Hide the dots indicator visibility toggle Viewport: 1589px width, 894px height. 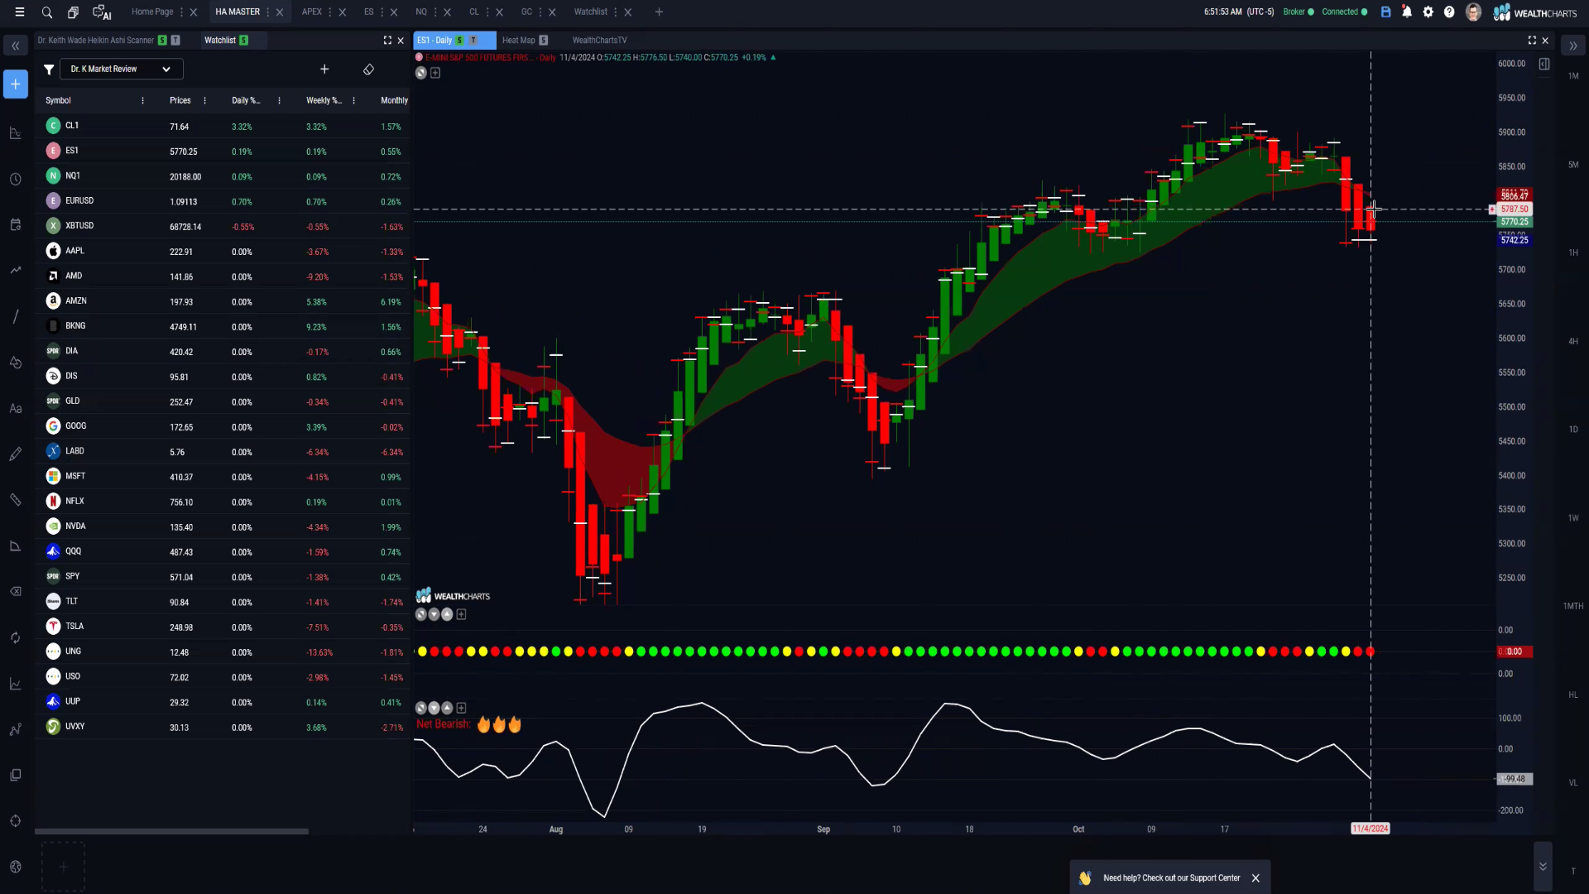420,614
